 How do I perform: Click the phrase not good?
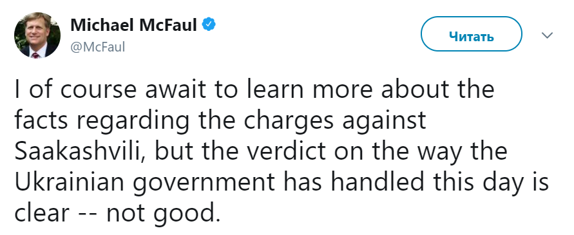pos(164,214)
